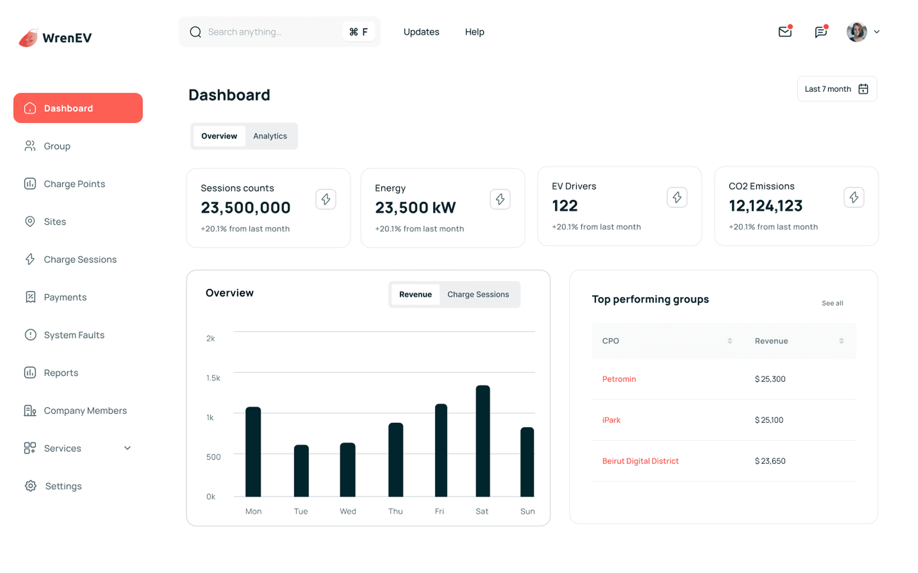Click the calendar icon in date filter

[863, 89]
